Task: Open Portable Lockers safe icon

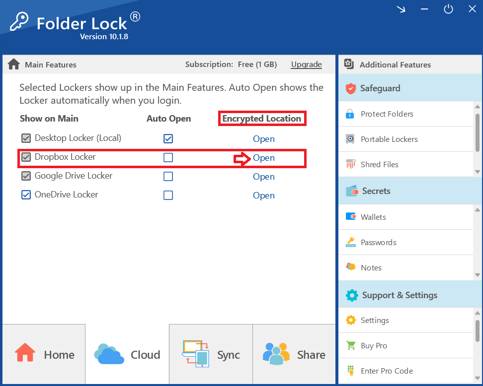Action: pos(350,139)
